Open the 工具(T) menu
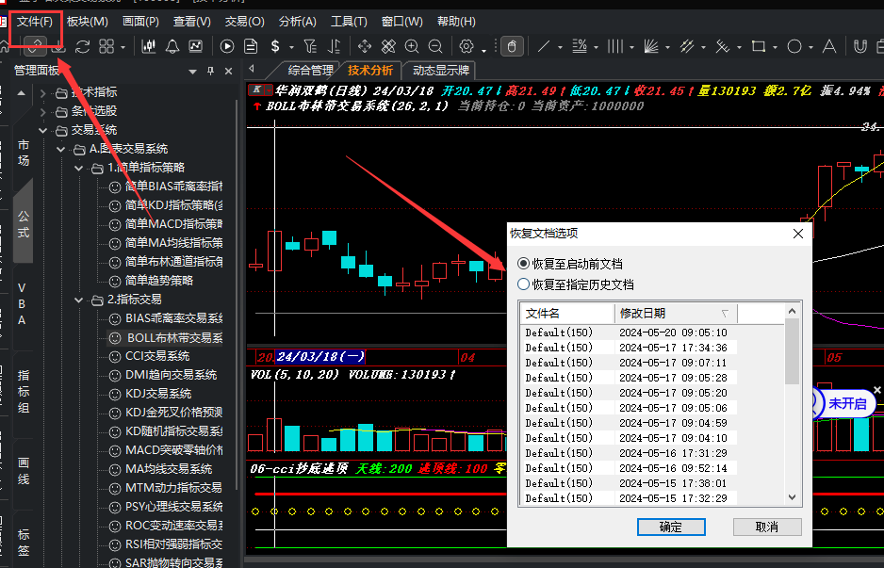Image resolution: width=884 pixels, height=568 pixels. click(x=349, y=22)
